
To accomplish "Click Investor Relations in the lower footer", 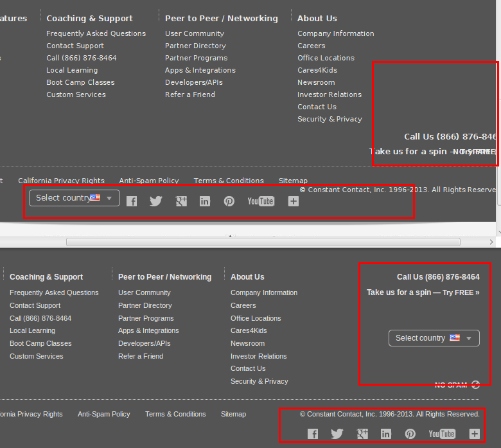I will pos(258,356).
